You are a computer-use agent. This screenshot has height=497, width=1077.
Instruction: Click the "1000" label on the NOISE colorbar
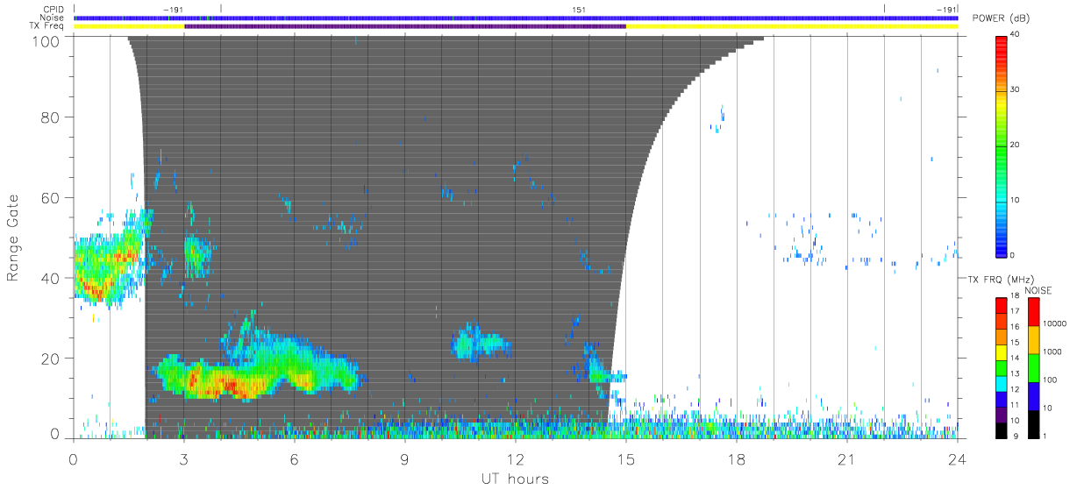(x=1052, y=351)
